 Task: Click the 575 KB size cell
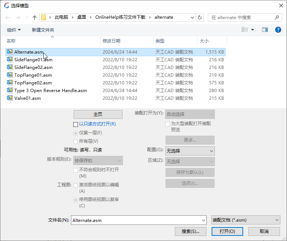point(216,83)
